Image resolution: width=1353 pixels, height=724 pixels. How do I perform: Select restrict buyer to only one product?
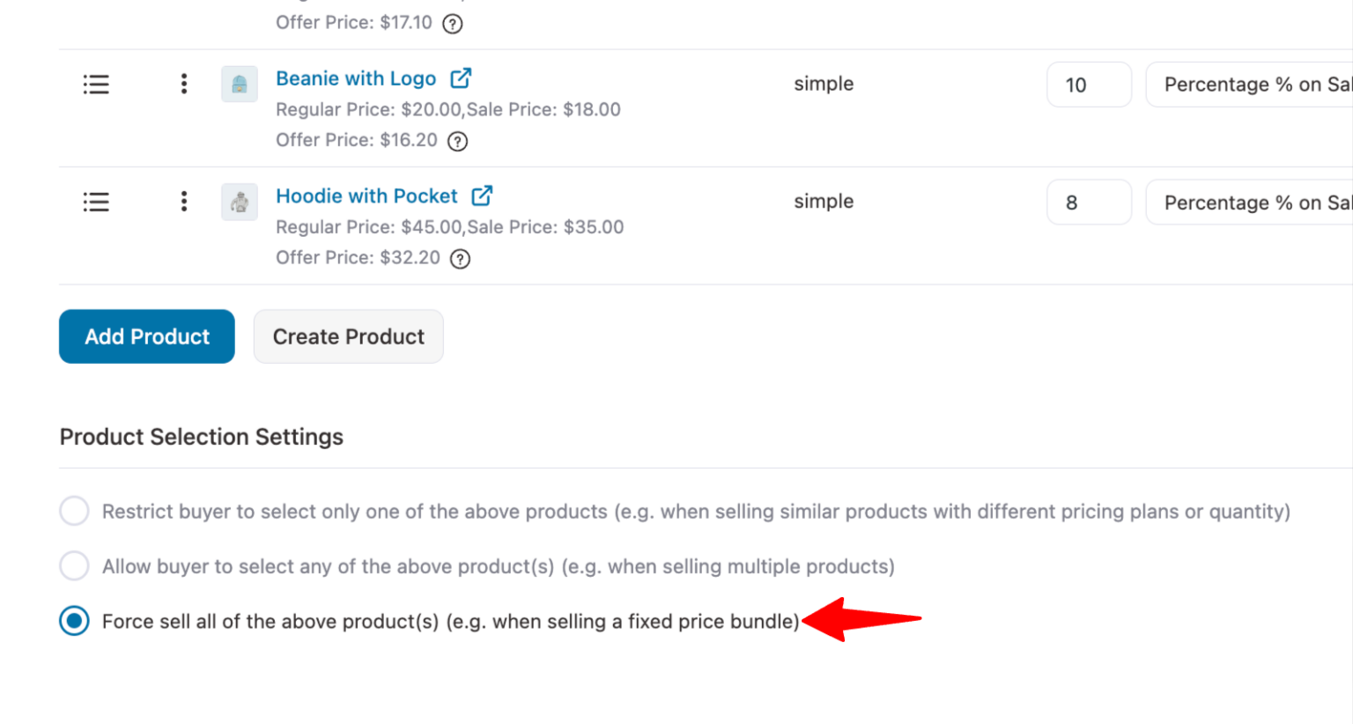[x=74, y=511]
